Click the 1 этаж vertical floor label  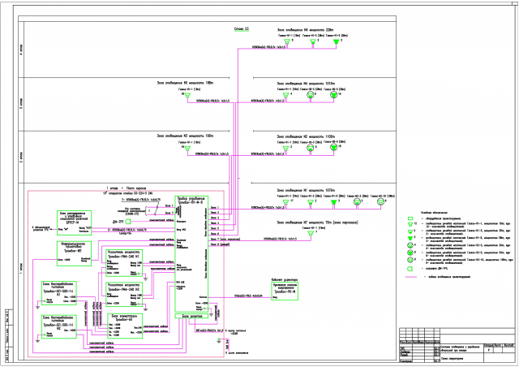coord(21,269)
